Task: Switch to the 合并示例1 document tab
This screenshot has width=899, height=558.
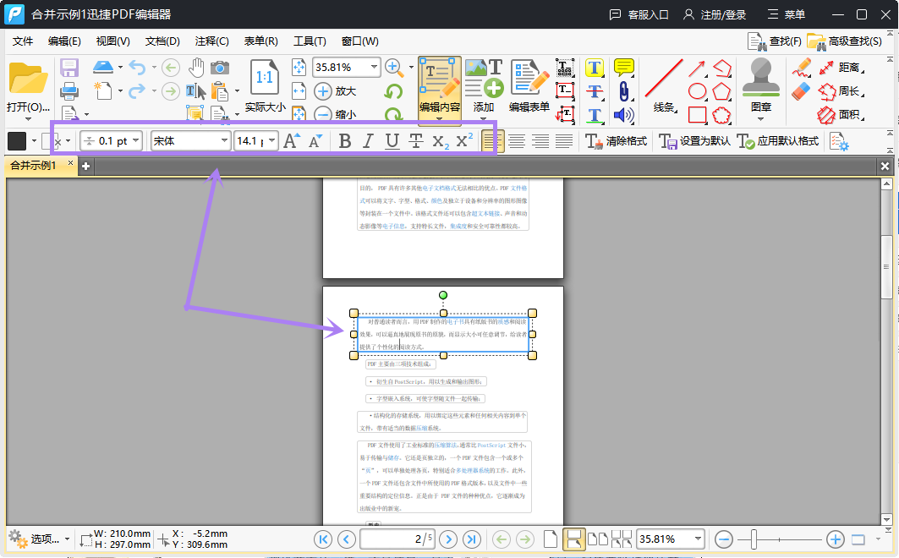Action: coord(34,166)
